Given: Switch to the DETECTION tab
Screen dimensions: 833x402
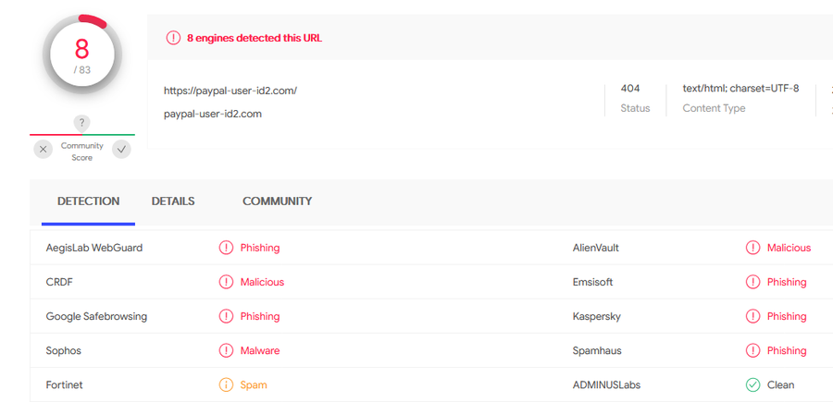Looking at the screenshot, I should [x=88, y=201].
